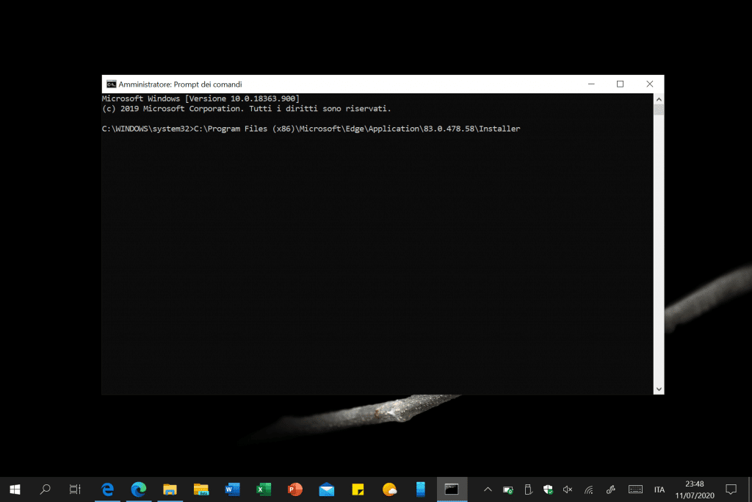Toggle the muted volume speaker icon

tap(568, 490)
